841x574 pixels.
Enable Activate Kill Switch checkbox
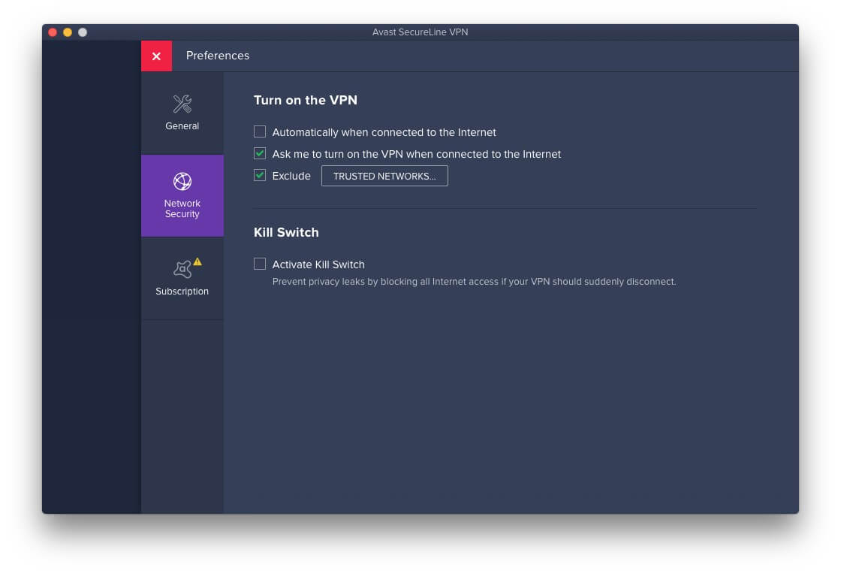click(x=260, y=264)
